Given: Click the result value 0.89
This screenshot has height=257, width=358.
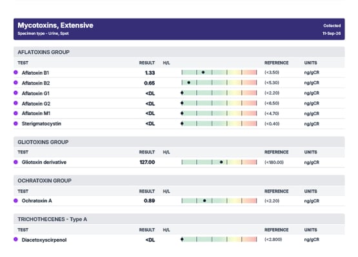Looking at the screenshot, I should tap(149, 201).
